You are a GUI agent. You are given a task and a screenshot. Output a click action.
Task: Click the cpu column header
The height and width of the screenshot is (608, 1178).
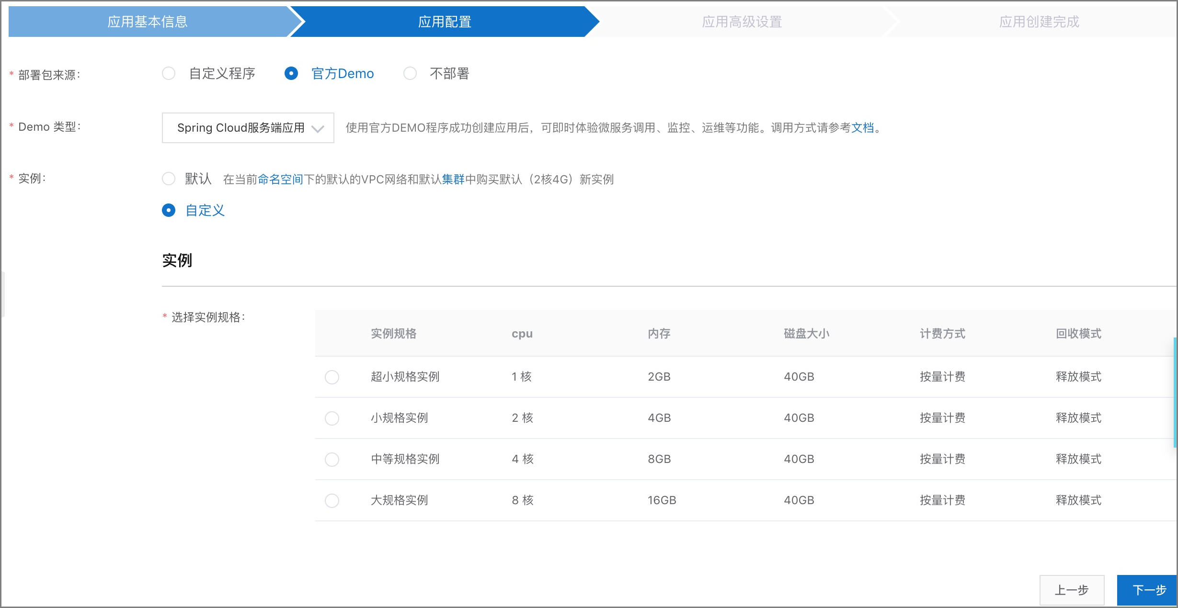[522, 334]
